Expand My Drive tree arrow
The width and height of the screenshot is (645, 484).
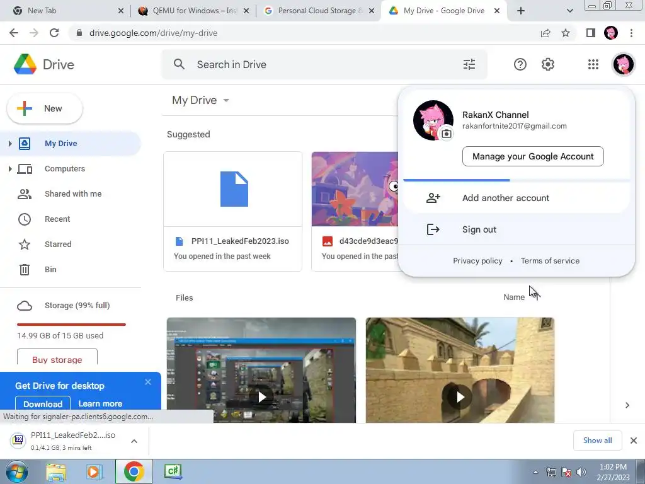(10, 143)
